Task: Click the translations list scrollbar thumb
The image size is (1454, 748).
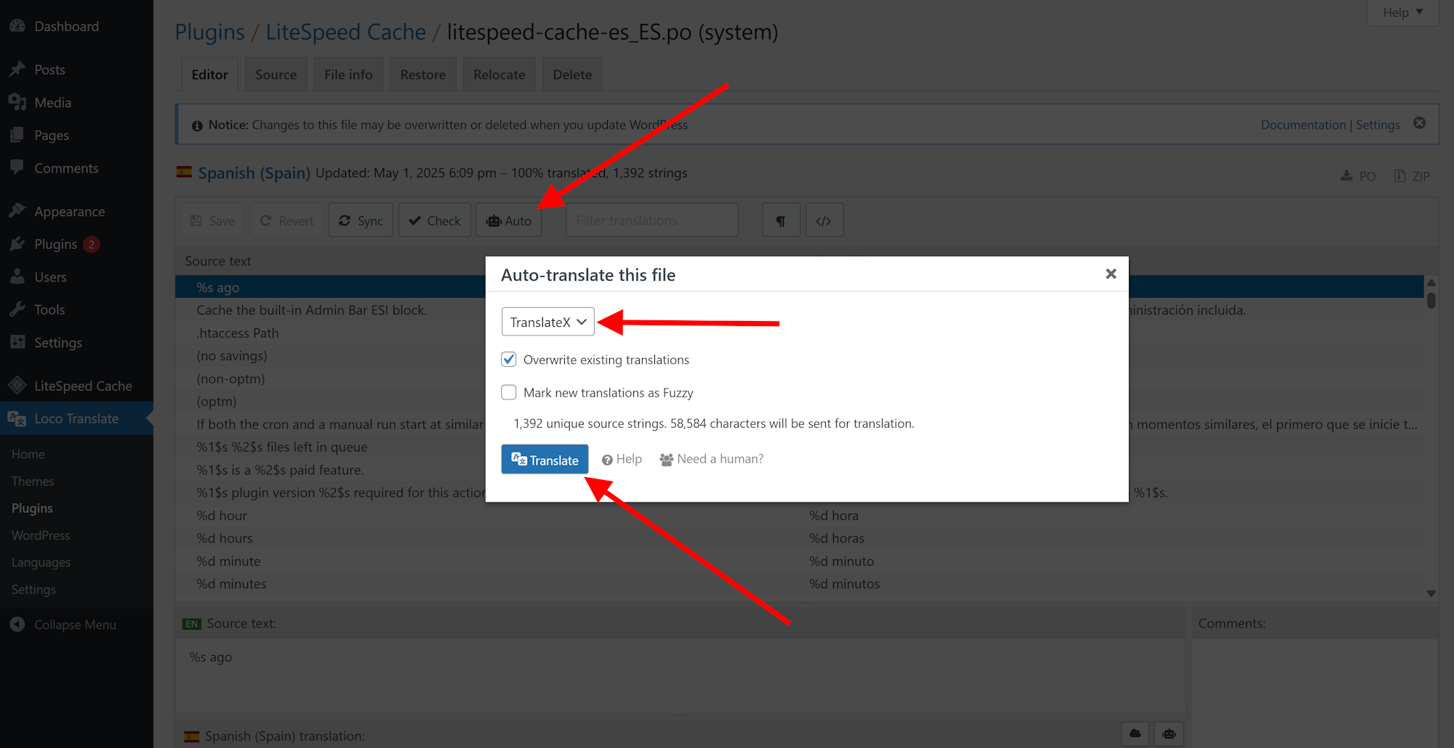Action: [x=1431, y=300]
